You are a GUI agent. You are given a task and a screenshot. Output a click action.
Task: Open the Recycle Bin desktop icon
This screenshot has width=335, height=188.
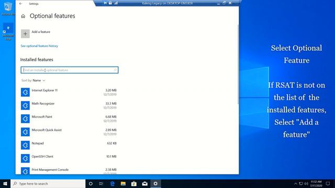point(8,8)
